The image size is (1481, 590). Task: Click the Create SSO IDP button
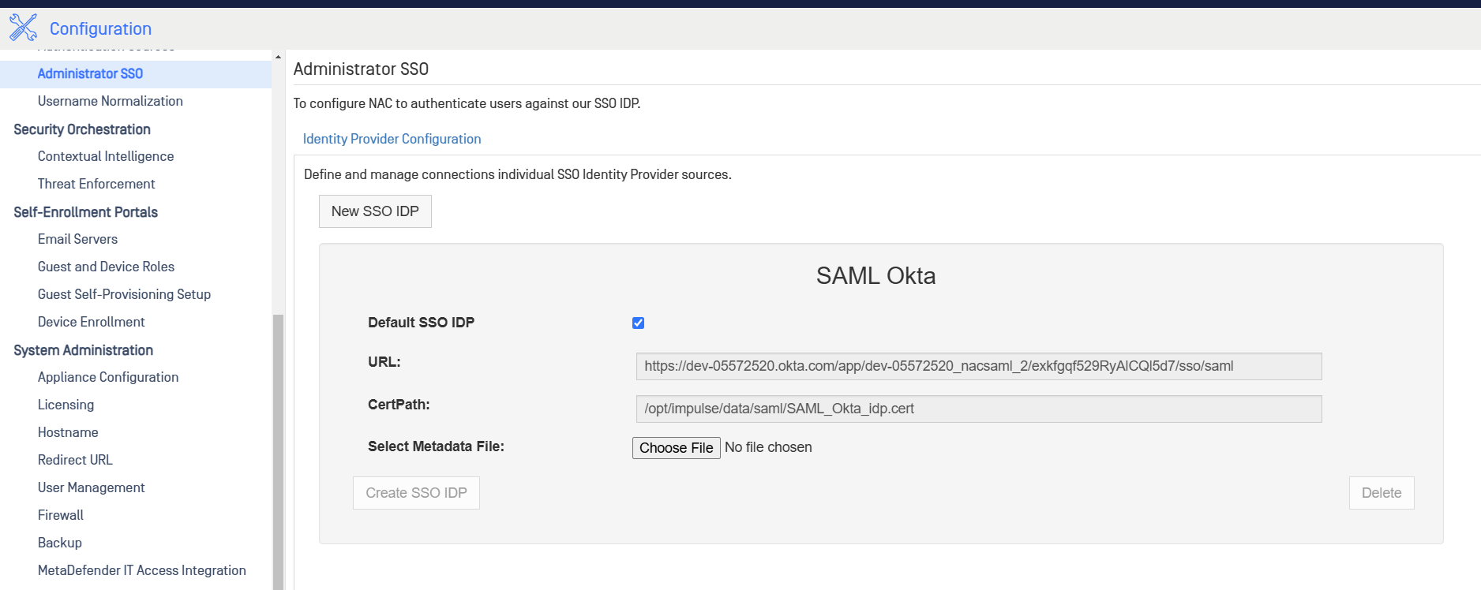(416, 493)
